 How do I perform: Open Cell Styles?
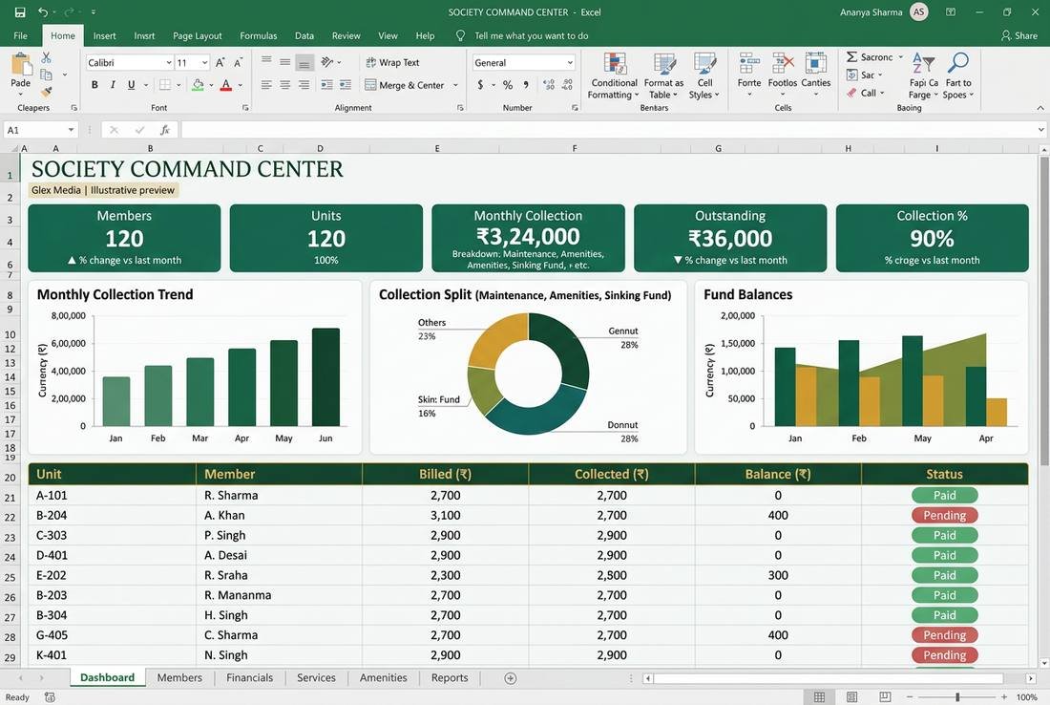703,76
